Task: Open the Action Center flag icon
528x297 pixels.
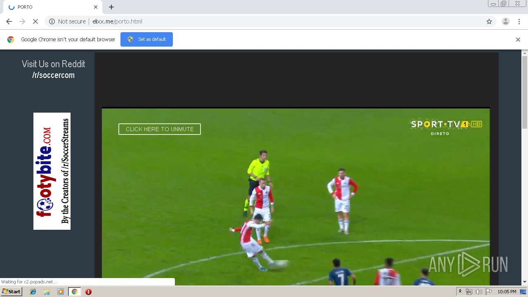Action: (489, 292)
